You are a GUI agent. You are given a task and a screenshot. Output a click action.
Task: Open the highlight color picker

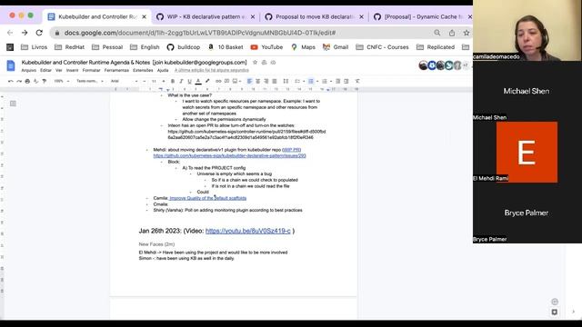[207, 81]
